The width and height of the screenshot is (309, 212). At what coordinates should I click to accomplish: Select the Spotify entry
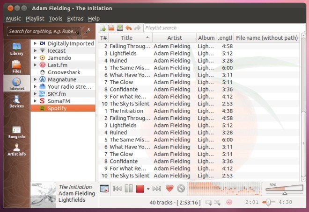tap(63, 108)
